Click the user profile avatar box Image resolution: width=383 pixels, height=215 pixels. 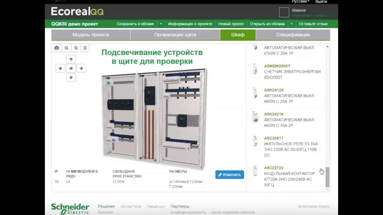(x=284, y=13)
